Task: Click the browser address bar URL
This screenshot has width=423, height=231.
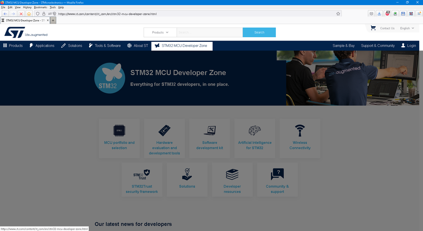Action: tap(107, 14)
